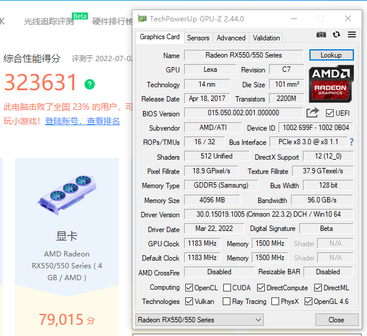Click the Close button in GPU-Z
This screenshot has height=336, width=367.
(x=337, y=319)
